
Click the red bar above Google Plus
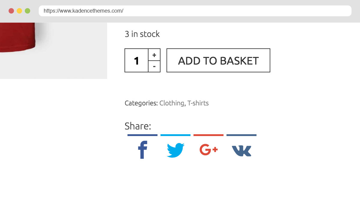tap(208, 135)
